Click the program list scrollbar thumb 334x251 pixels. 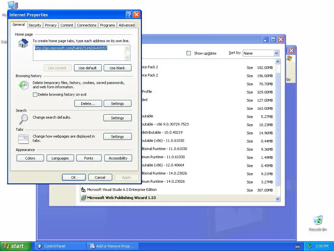tap(278, 129)
